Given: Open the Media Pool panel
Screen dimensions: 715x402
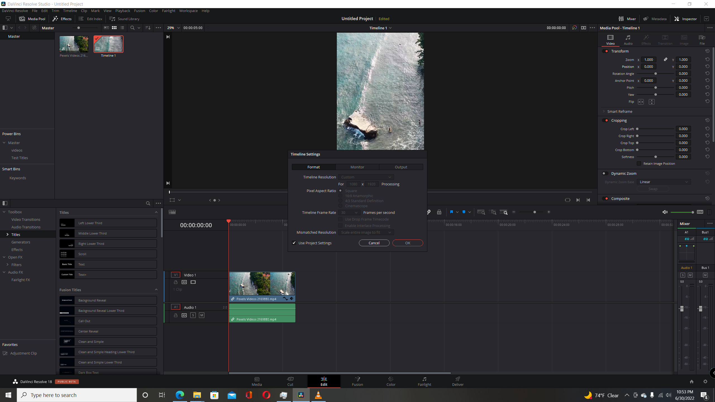Looking at the screenshot, I should 32,19.
